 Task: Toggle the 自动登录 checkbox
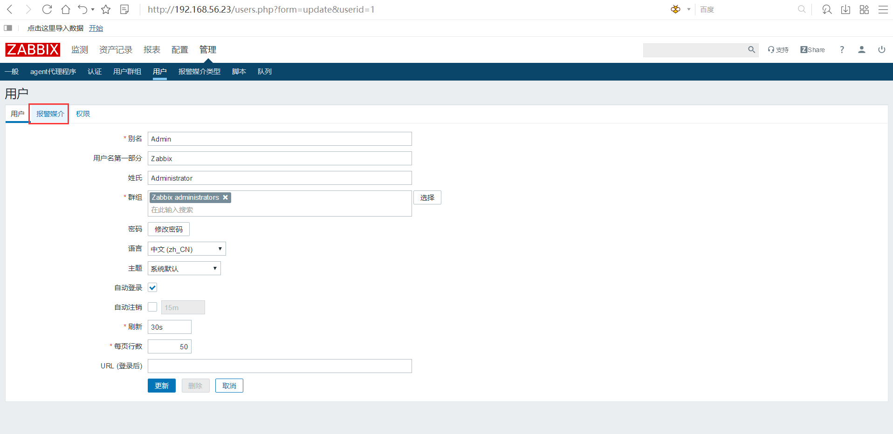(152, 288)
